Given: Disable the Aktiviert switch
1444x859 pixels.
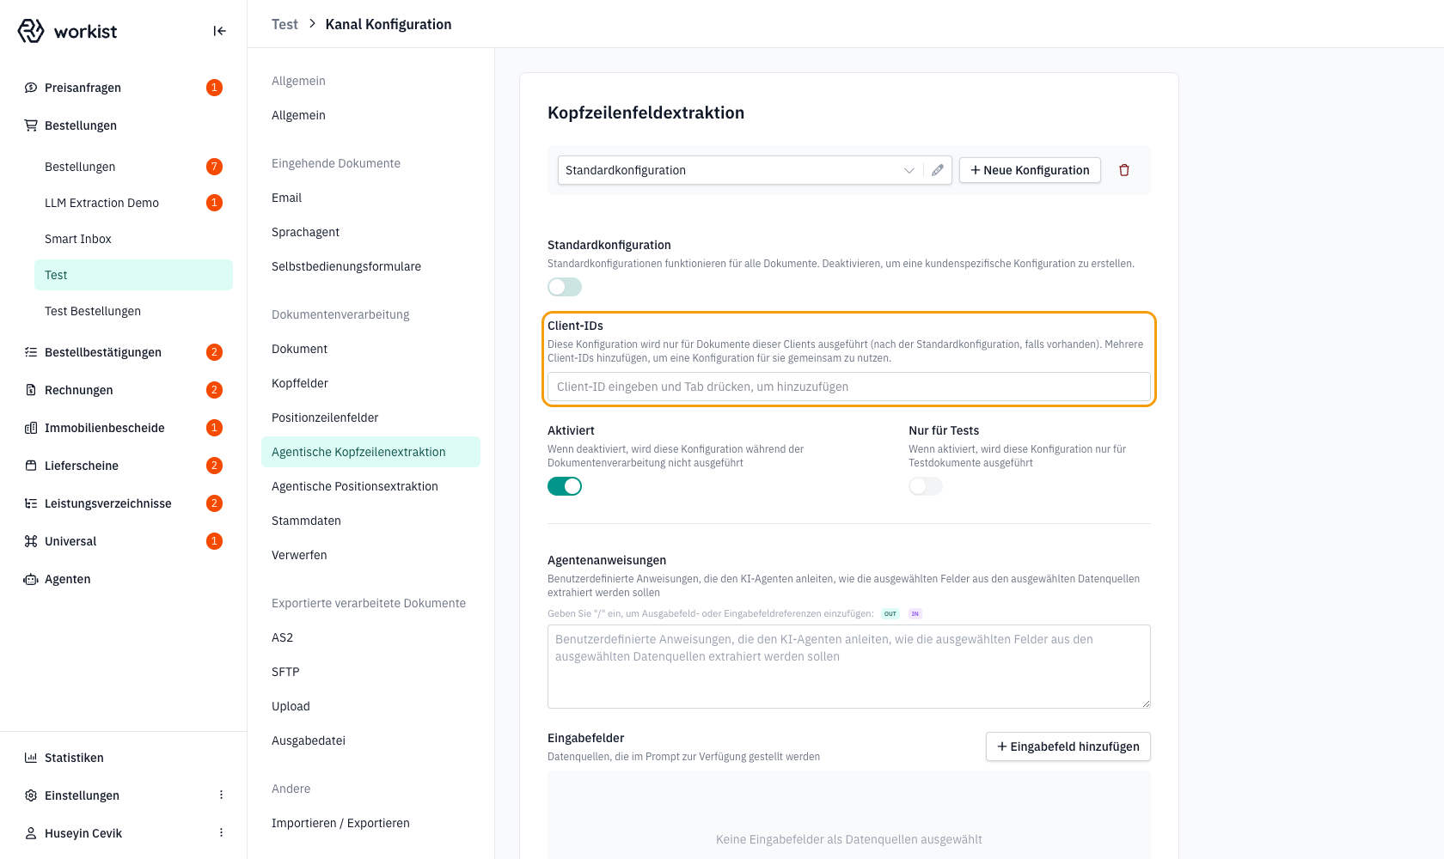Looking at the screenshot, I should (565, 486).
